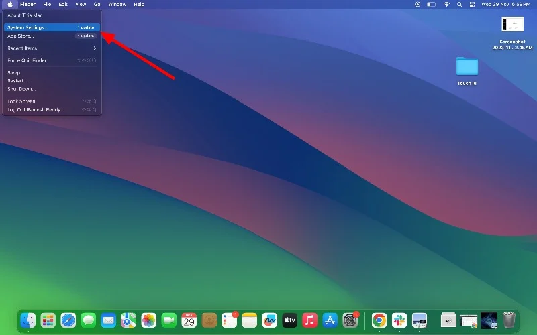
Task: Launch Google Chrome in the Dock
Action: coord(379,320)
